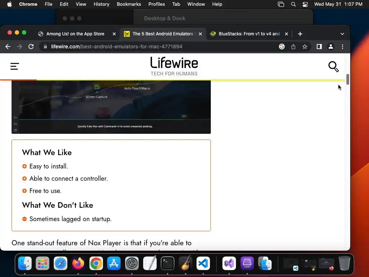Screen dimensions: 369x277
Task: Click the Nox Player screenshot image
Action: (111, 107)
